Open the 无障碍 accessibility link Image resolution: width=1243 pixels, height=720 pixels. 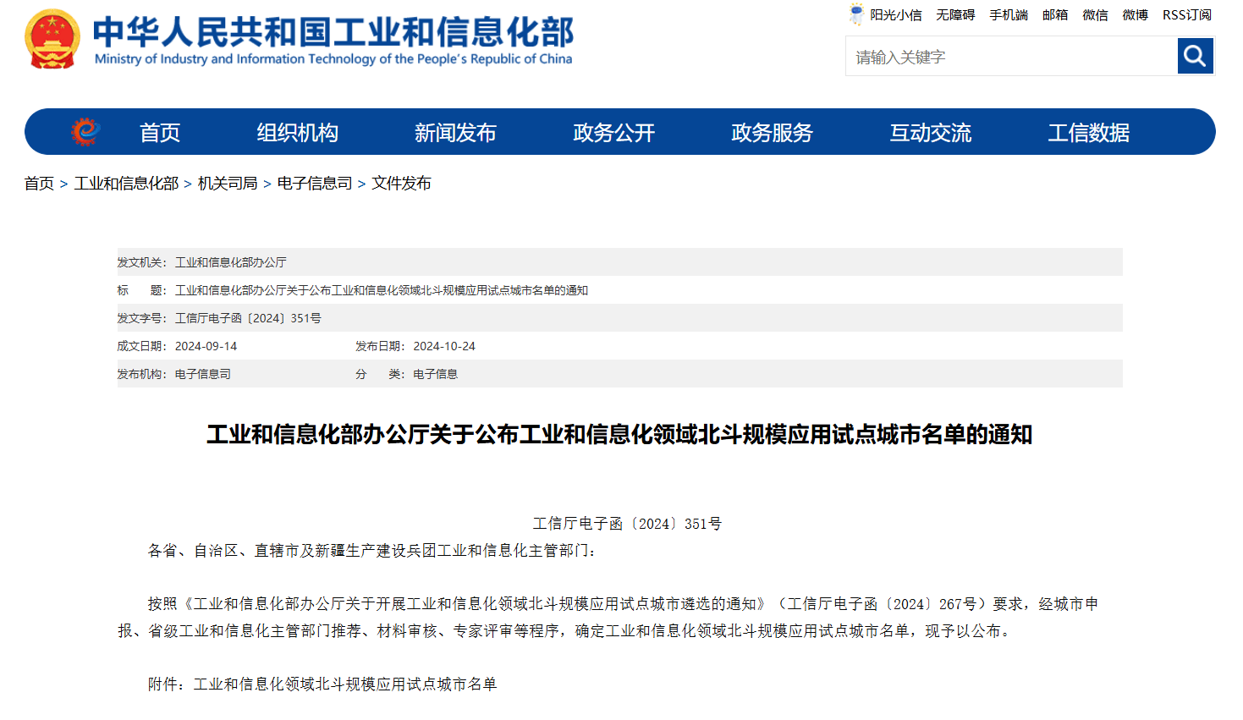tap(955, 15)
